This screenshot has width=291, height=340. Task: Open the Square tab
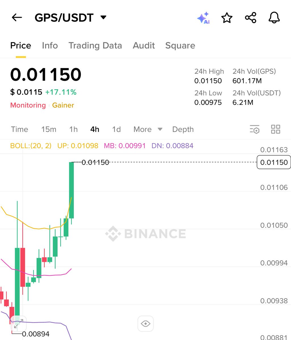click(x=180, y=46)
